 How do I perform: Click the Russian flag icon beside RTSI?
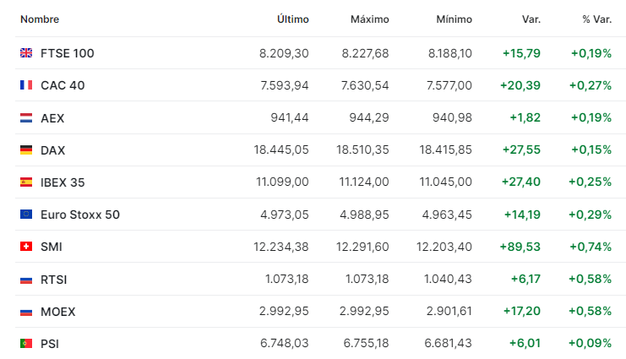coord(26,280)
